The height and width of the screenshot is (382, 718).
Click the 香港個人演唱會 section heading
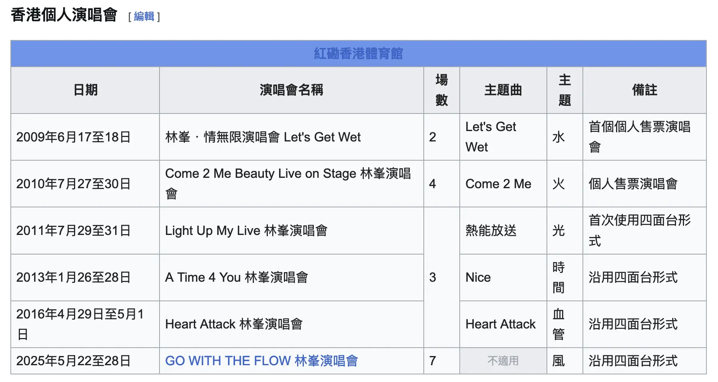point(64,15)
